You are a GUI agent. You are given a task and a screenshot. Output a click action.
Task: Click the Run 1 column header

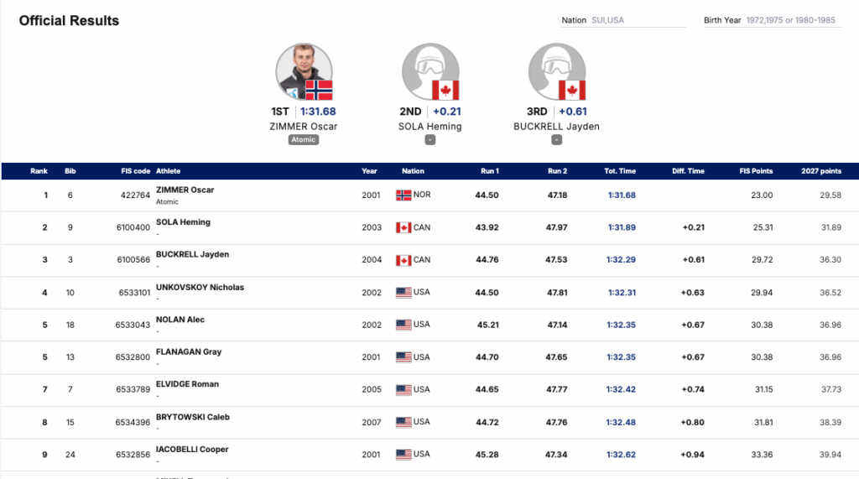pyautogui.click(x=490, y=171)
